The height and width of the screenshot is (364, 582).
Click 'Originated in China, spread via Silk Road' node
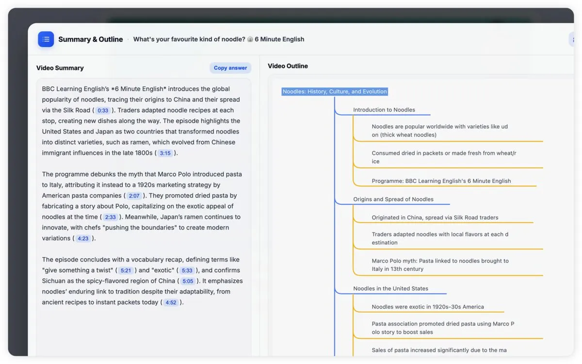(435, 217)
